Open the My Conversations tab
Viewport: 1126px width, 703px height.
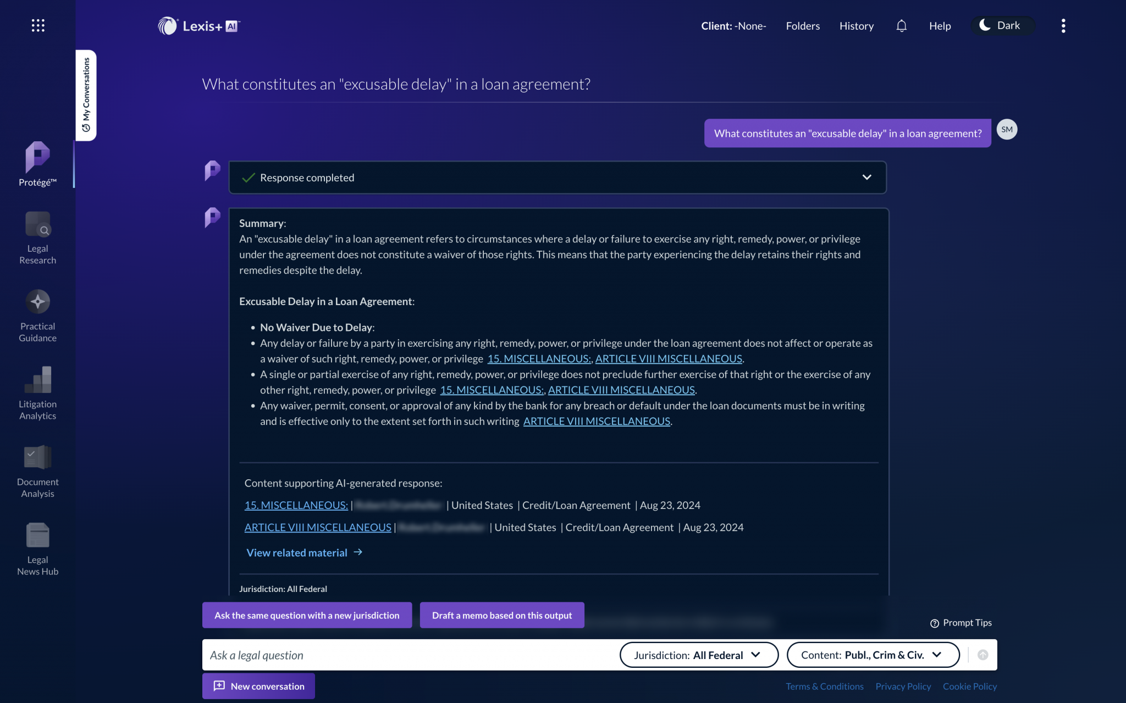coord(85,96)
